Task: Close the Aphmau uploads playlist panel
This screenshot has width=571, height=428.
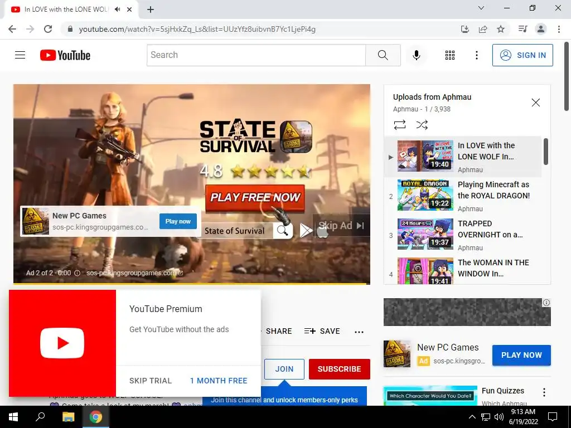Action: (x=535, y=103)
